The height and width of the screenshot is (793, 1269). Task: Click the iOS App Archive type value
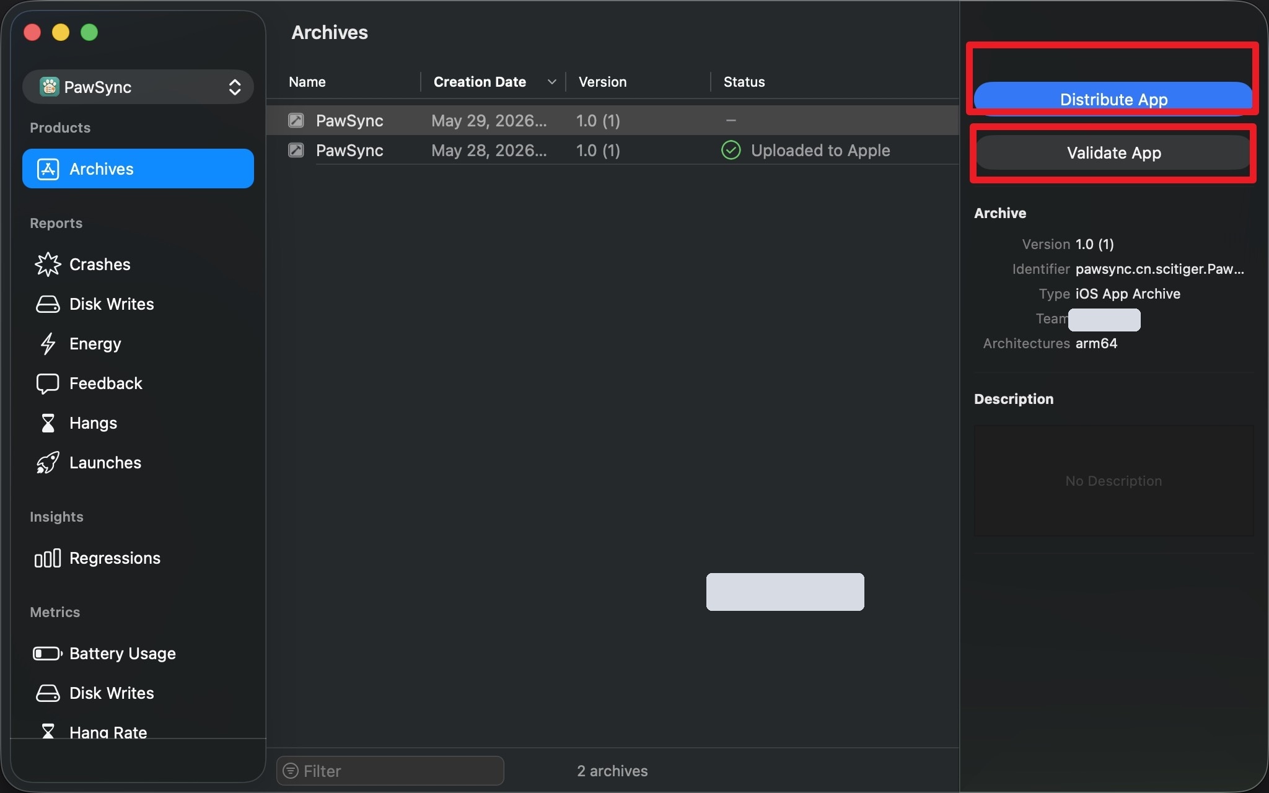tap(1128, 294)
